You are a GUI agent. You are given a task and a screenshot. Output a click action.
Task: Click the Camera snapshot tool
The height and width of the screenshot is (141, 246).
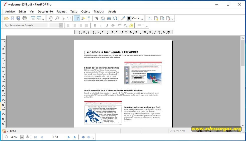[109, 18]
